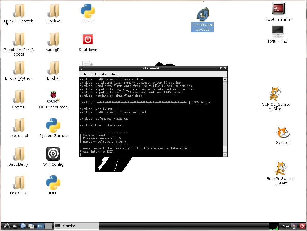Close the LXTerminal window
Screen dimensions: 307x231
click(225, 68)
